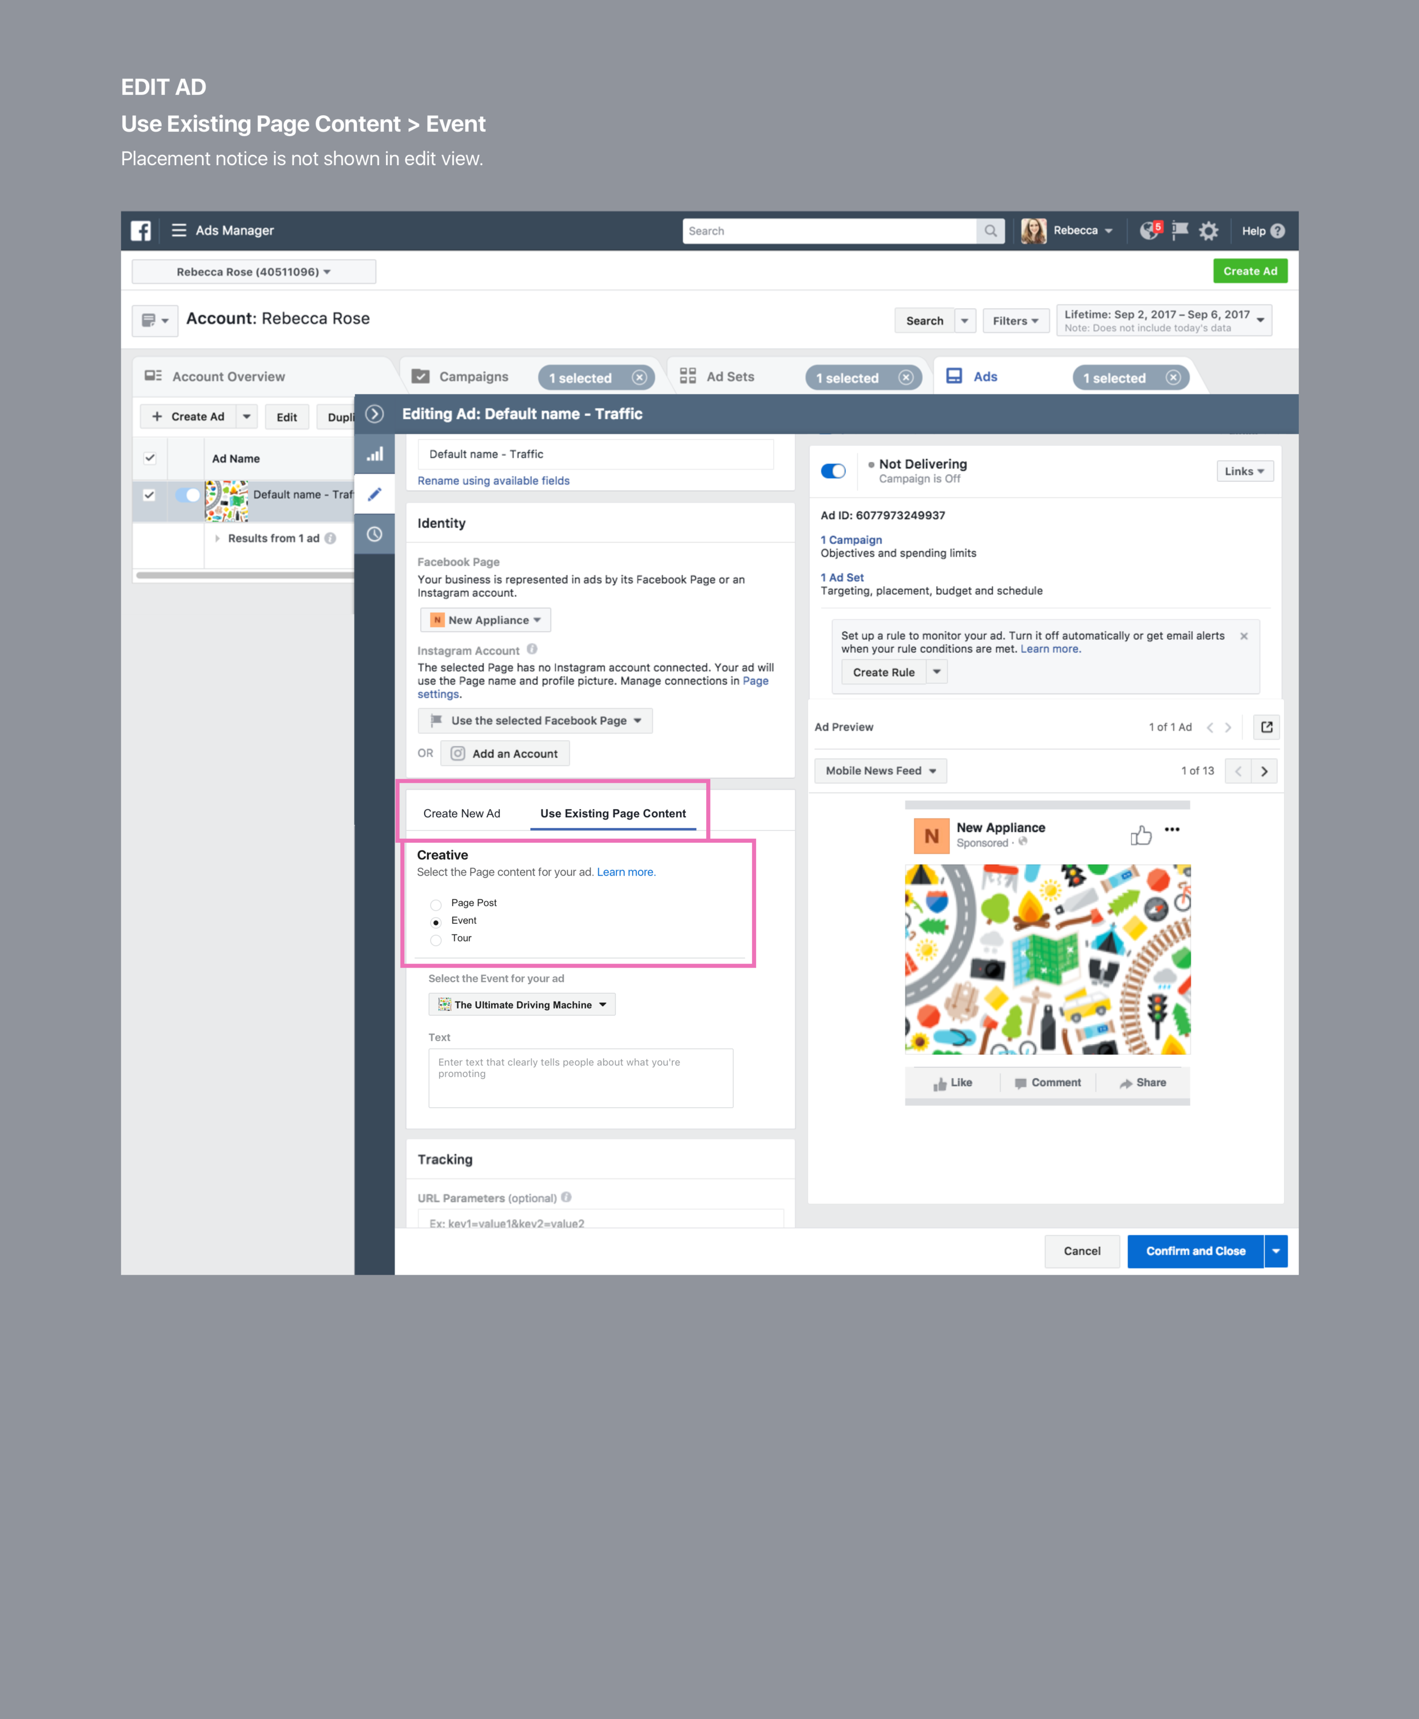Open the Mobile News Feed placement dropdown
The width and height of the screenshot is (1419, 1719).
click(x=880, y=770)
